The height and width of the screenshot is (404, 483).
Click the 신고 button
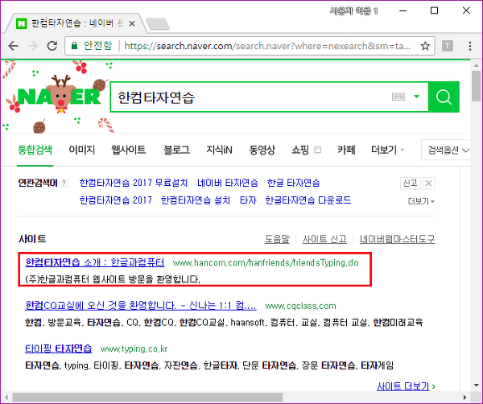[x=411, y=183]
